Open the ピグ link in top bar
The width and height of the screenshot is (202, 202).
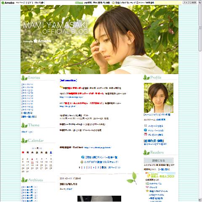(29, 3)
